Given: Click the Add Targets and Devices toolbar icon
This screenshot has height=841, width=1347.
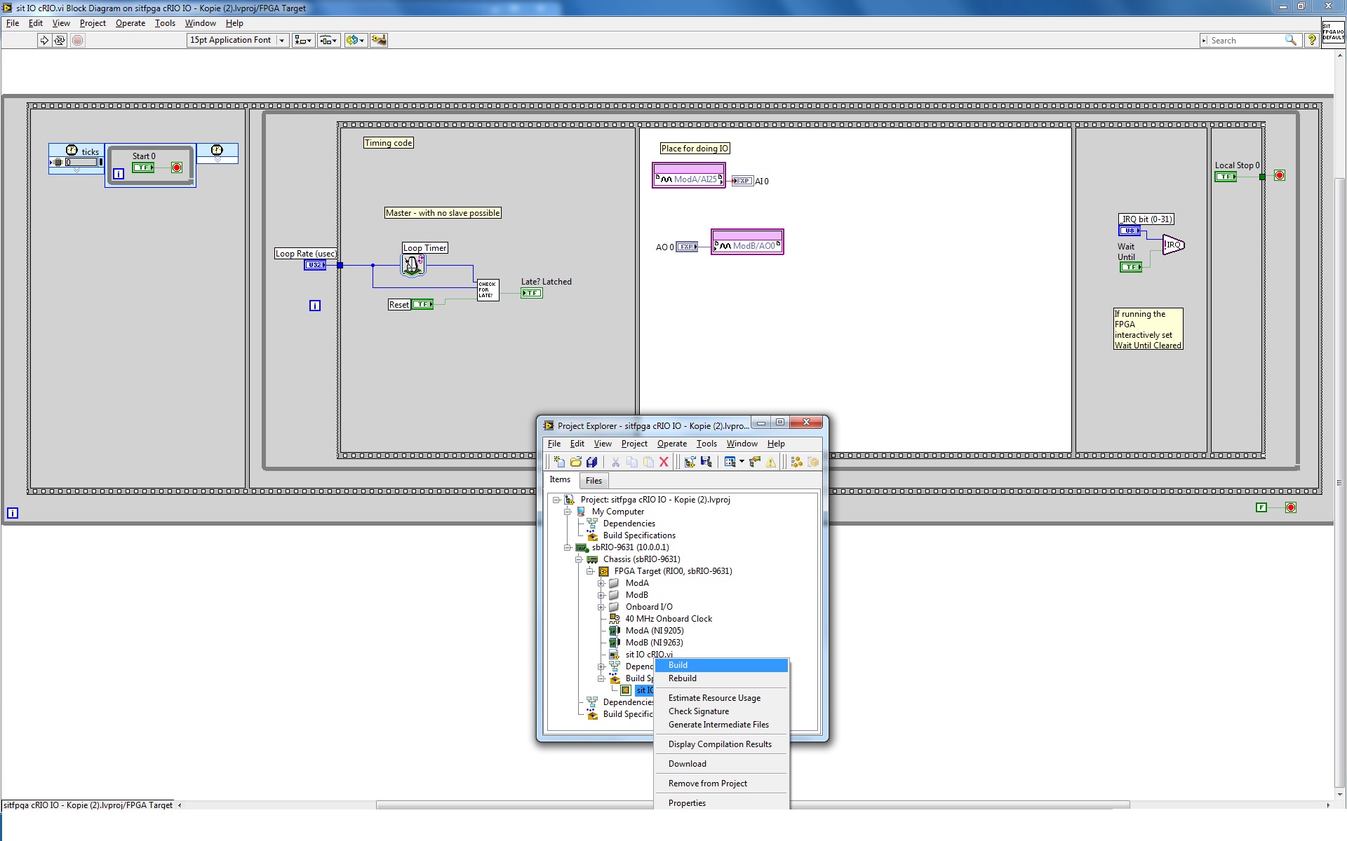Looking at the screenshot, I should (x=690, y=462).
